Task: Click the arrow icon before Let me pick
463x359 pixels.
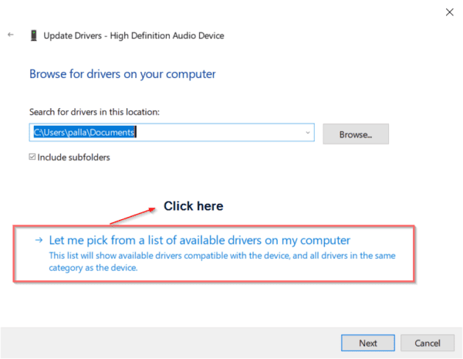Action: coord(38,240)
